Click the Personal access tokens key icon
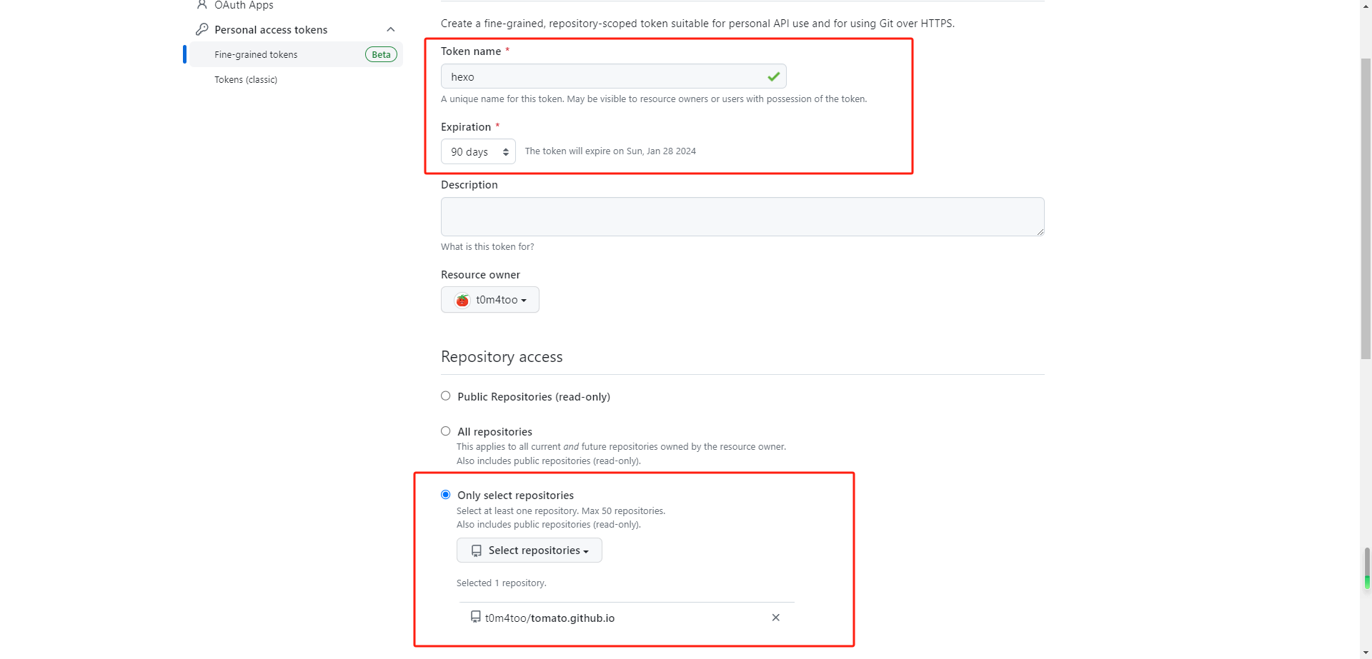The width and height of the screenshot is (1372, 659). (x=202, y=29)
